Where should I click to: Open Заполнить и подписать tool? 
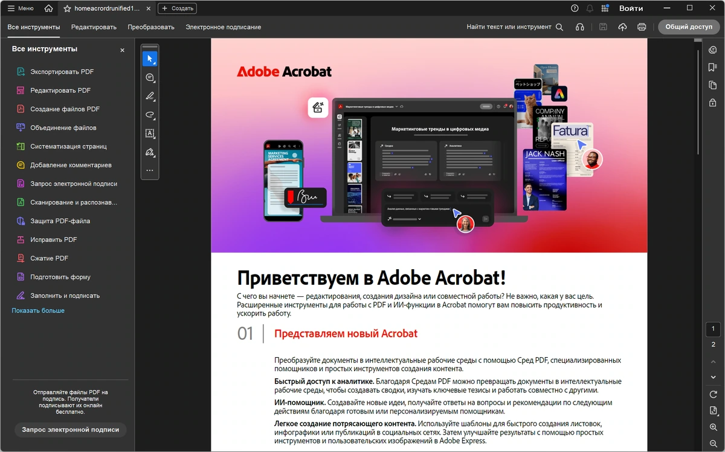click(x=66, y=296)
